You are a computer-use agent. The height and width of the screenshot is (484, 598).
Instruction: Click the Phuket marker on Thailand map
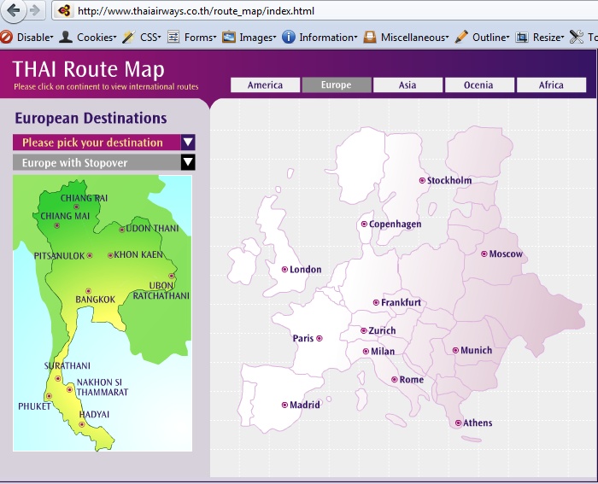[x=49, y=396]
